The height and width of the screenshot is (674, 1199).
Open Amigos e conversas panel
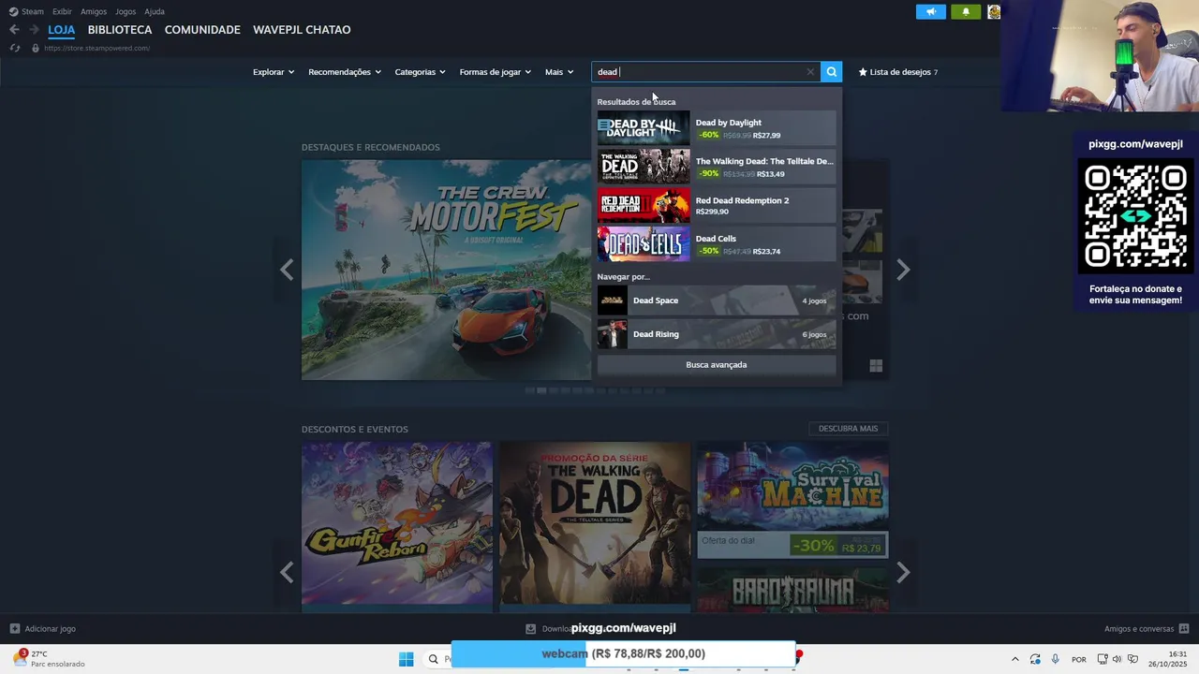tap(1147, 629)
